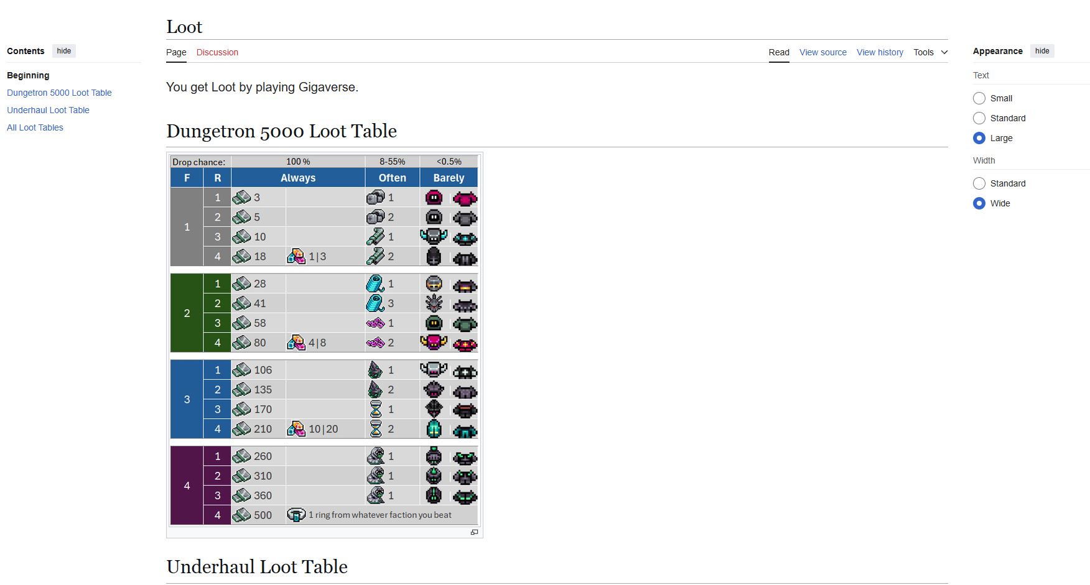Select the Large text size radio button
Viewport: 1090px width, 585px height.
pos(979,138)
